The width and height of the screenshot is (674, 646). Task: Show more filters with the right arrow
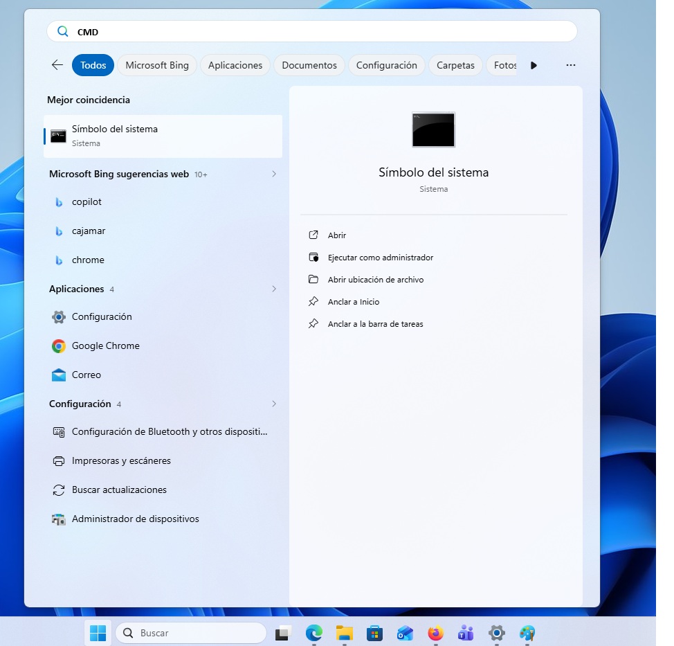[x=534, y=65]
